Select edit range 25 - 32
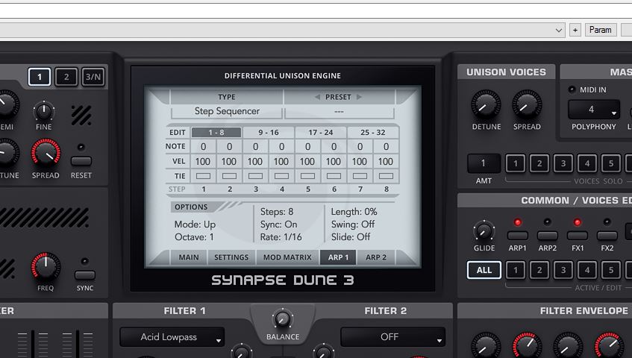 tap(373, 133)
